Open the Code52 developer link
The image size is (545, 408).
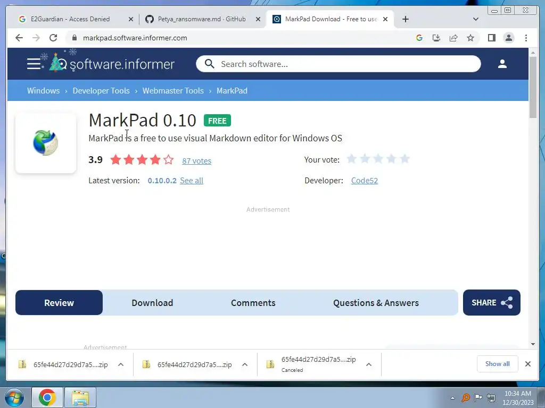(x=364, y=181)
